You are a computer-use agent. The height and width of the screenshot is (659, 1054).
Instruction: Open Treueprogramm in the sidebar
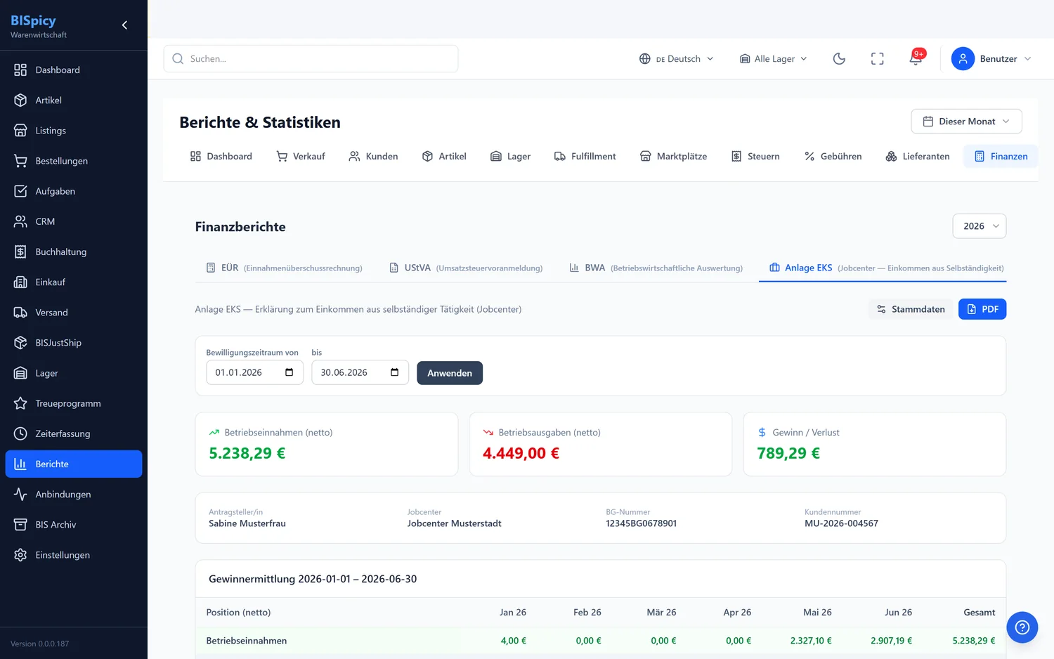click(74, 403)
